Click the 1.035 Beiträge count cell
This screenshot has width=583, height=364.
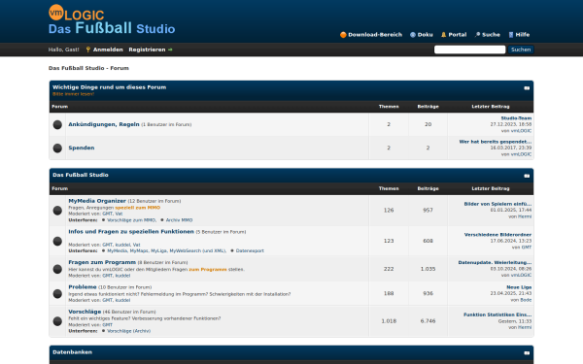point(428,269)
